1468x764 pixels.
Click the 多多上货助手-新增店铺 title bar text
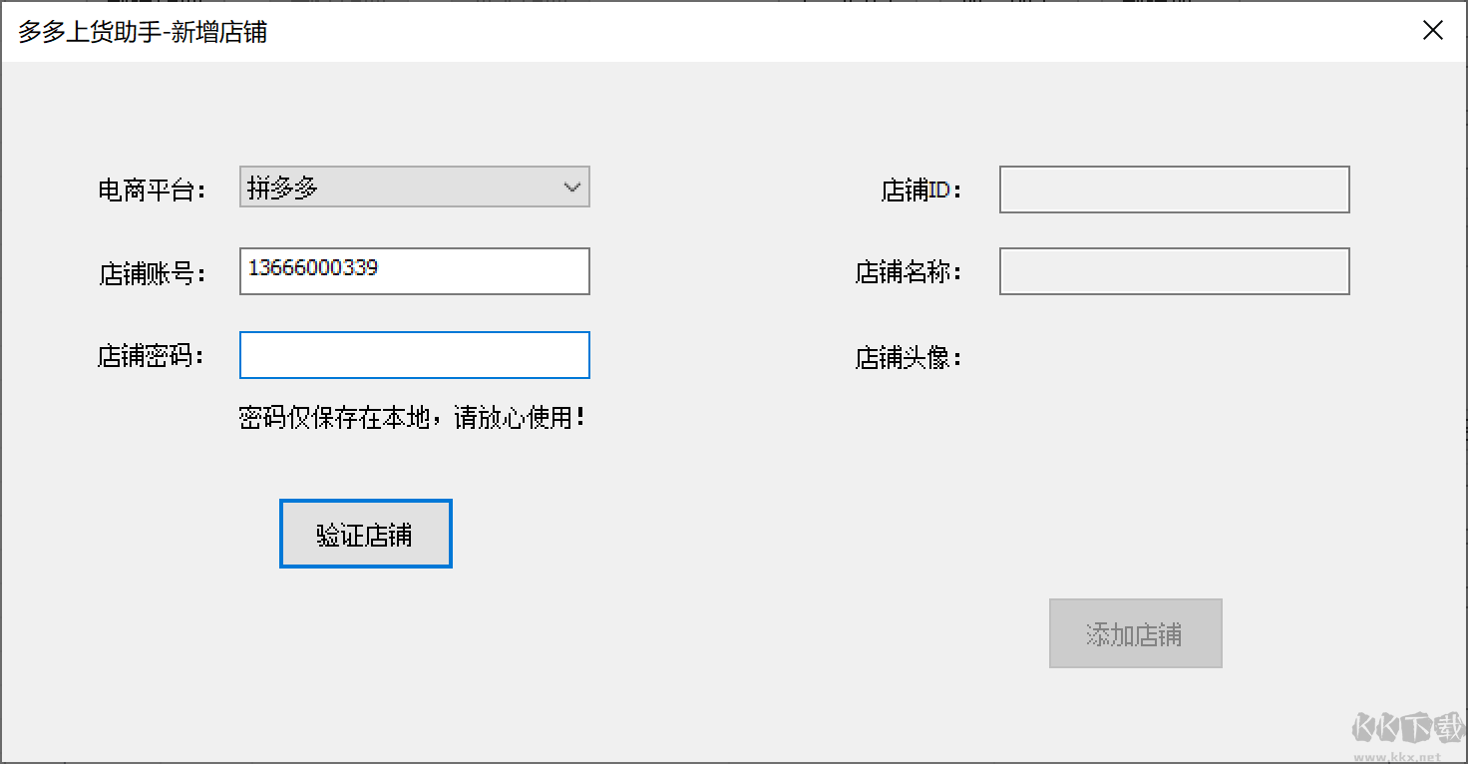click(x=143, y=32)
